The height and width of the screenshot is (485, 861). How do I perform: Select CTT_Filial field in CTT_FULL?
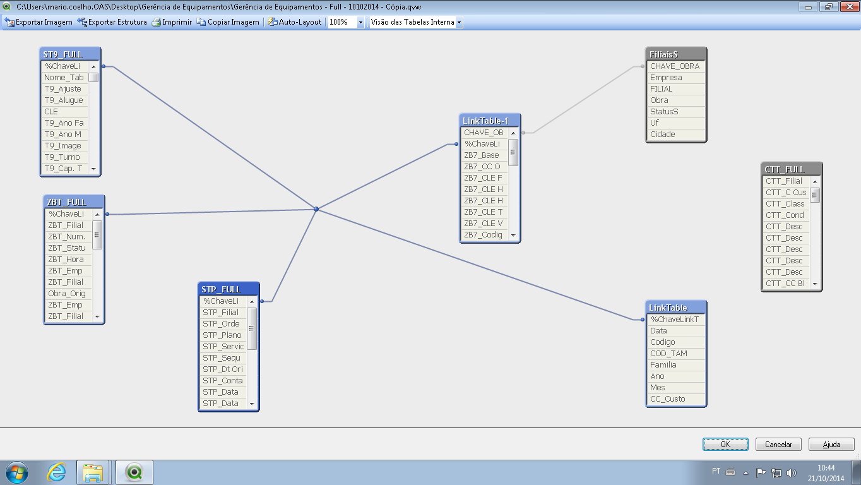click(x=786, y=181)
